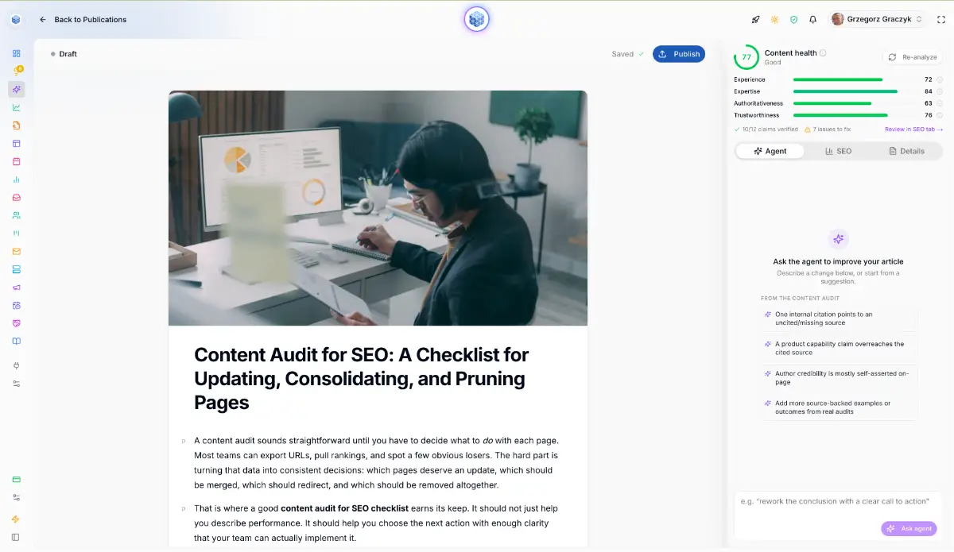Open the plug integrations icon in sidebar
Screen dimensions: 954x552
point(16,365)
